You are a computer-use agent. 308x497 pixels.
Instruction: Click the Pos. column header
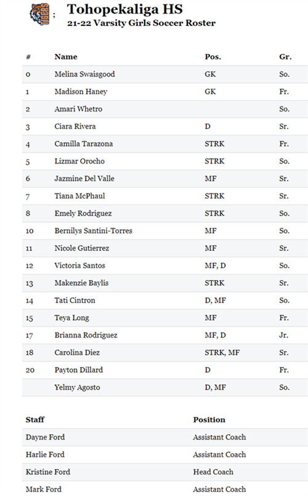point(213,57)
